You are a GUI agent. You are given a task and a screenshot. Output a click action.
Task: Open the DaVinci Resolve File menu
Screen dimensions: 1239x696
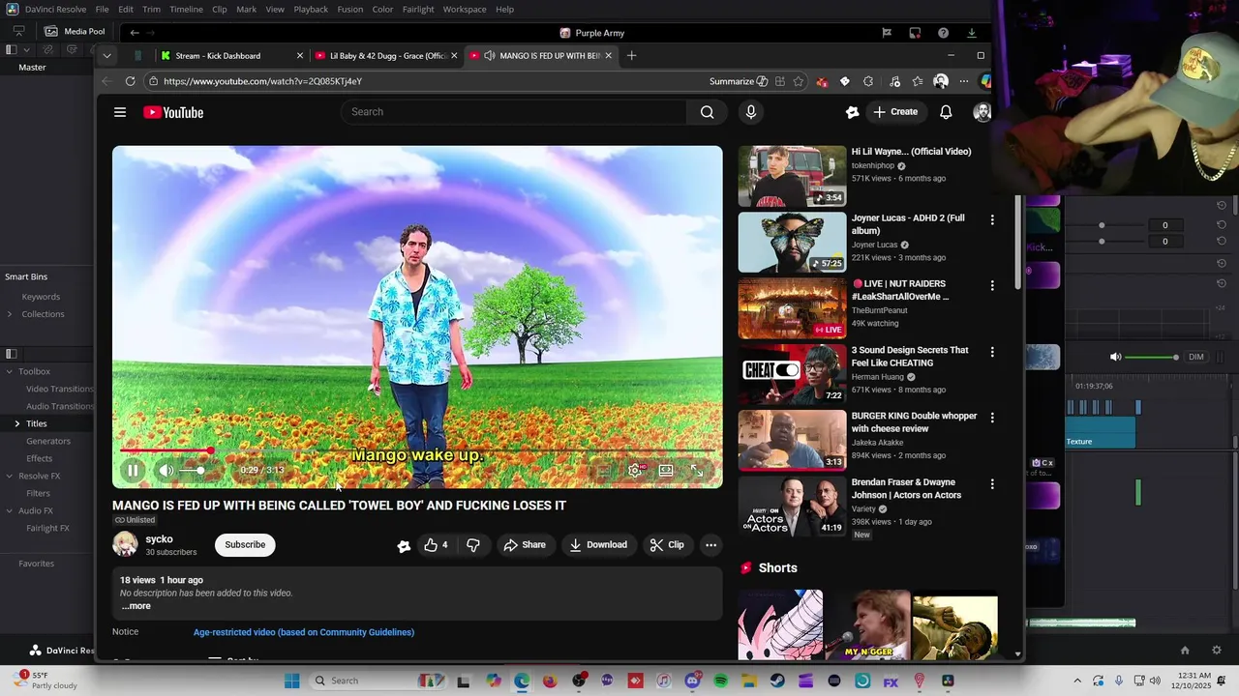pyautogui.click(x=102, y=9)
